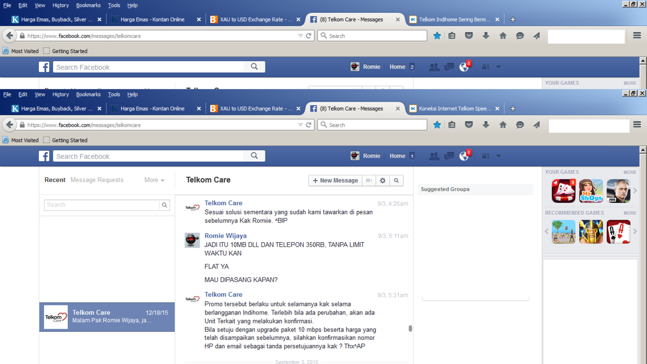The height and width of the screenshot is (364, 647).
Task: Click the Facebook logo in the front window
Action: pyautogui.click(x=44, y=156)
